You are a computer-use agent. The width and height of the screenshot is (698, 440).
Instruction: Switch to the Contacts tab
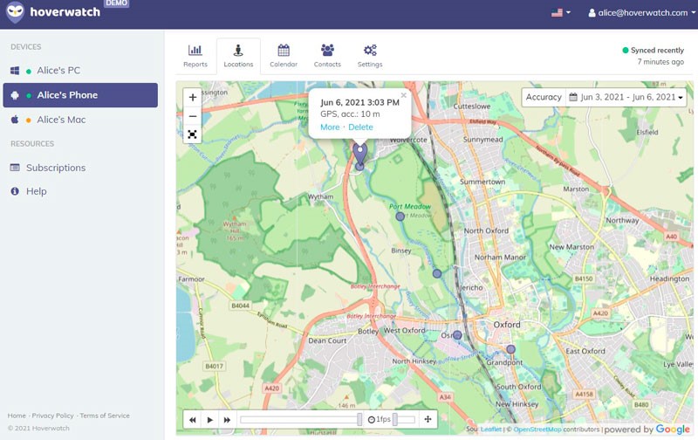[327, 56]
